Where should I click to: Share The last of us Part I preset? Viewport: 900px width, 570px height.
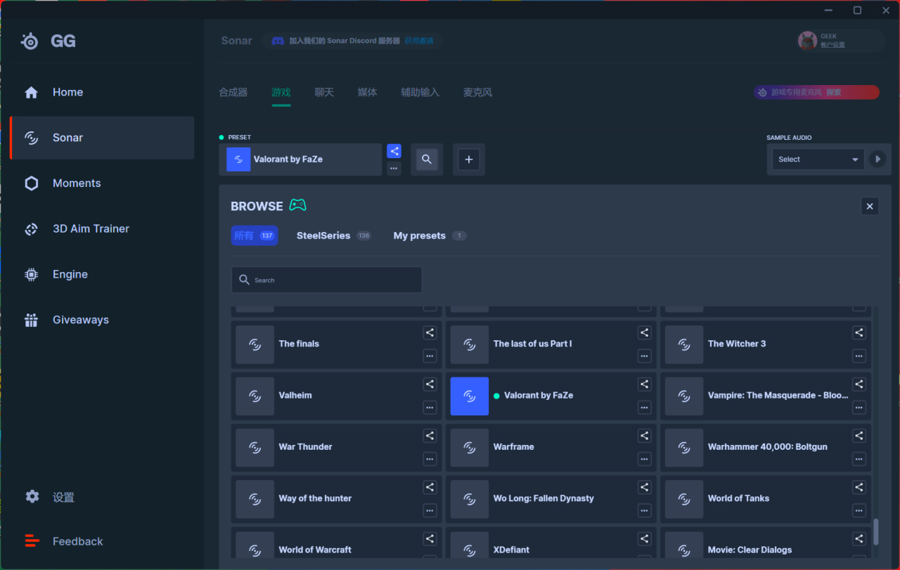644,332
